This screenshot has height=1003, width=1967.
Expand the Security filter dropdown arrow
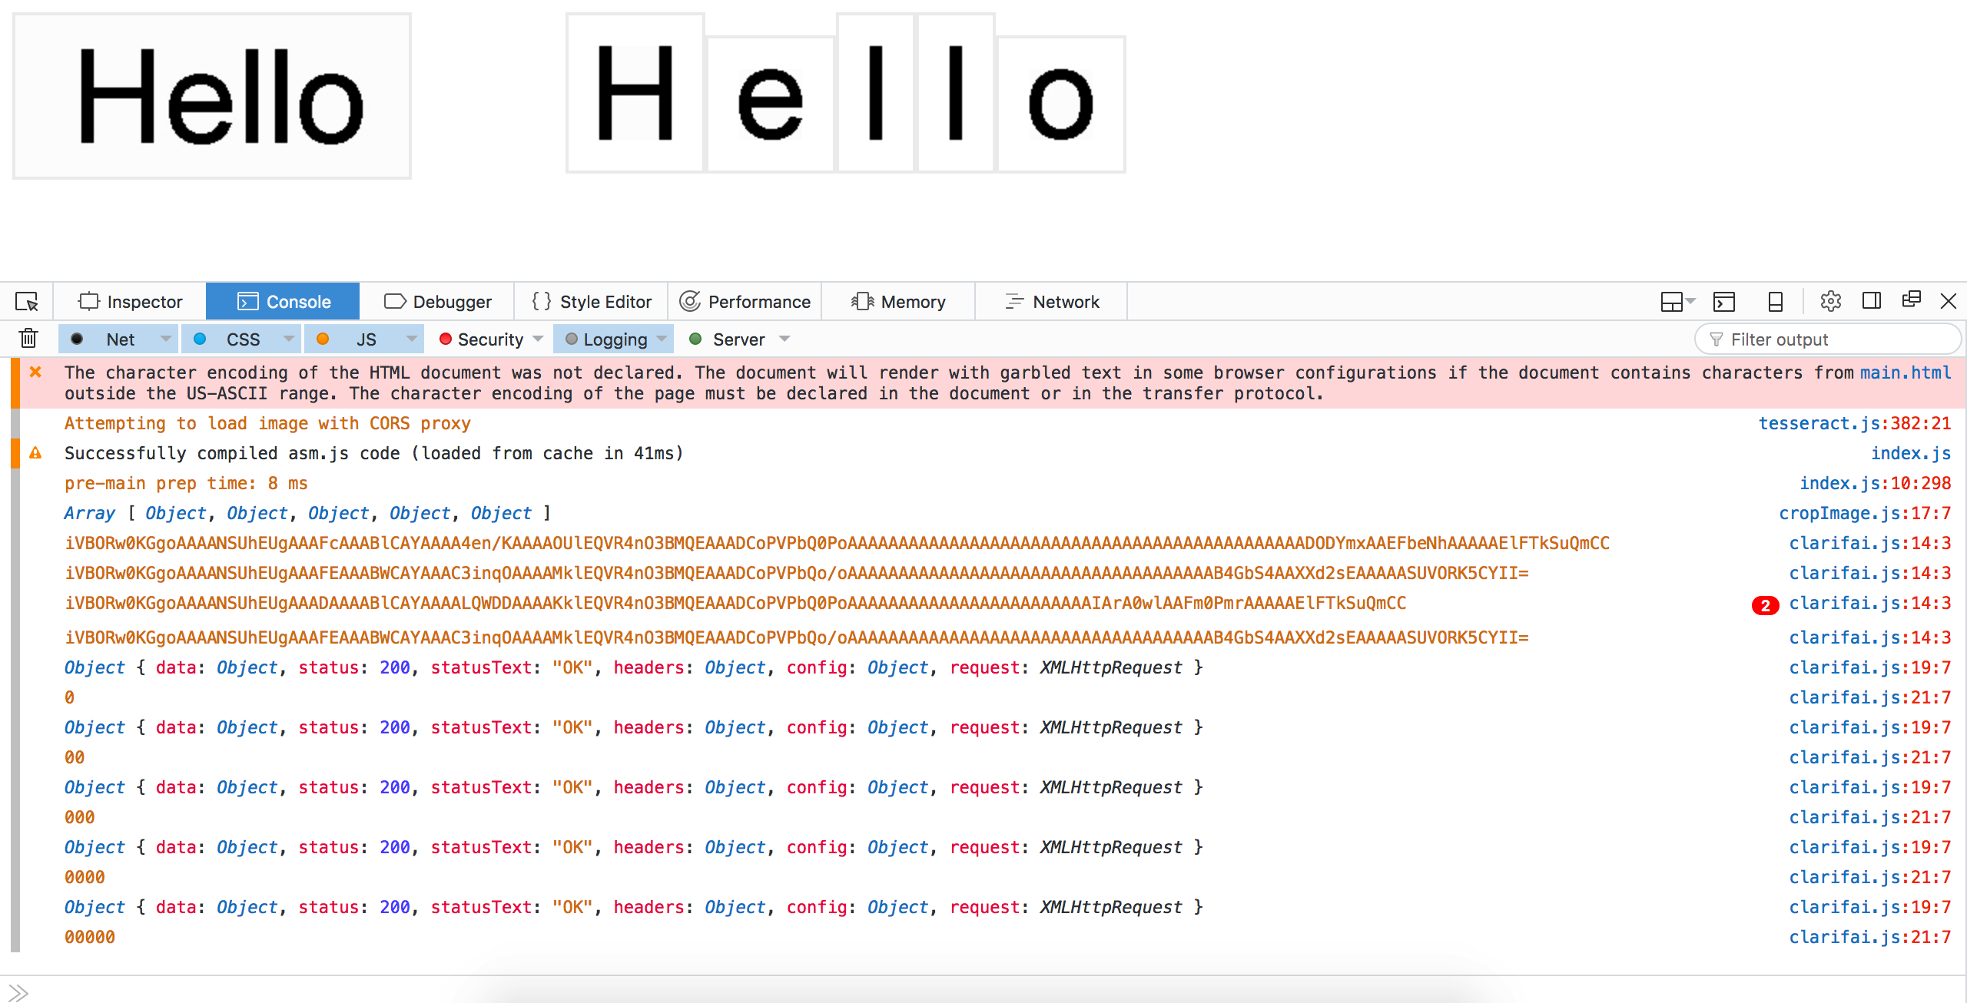539,339
